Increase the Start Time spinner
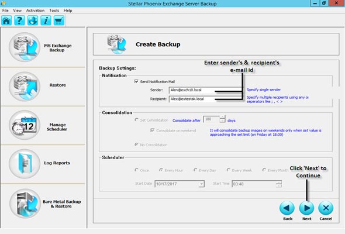 [x=279, y=183]
